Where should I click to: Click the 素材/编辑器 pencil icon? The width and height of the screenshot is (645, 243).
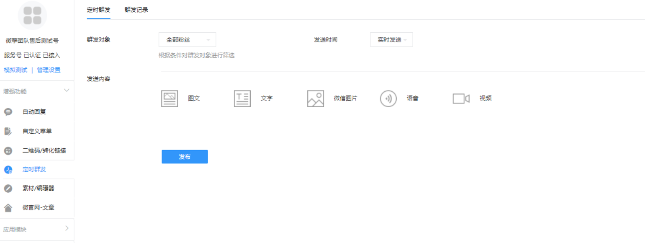[8, 189]
